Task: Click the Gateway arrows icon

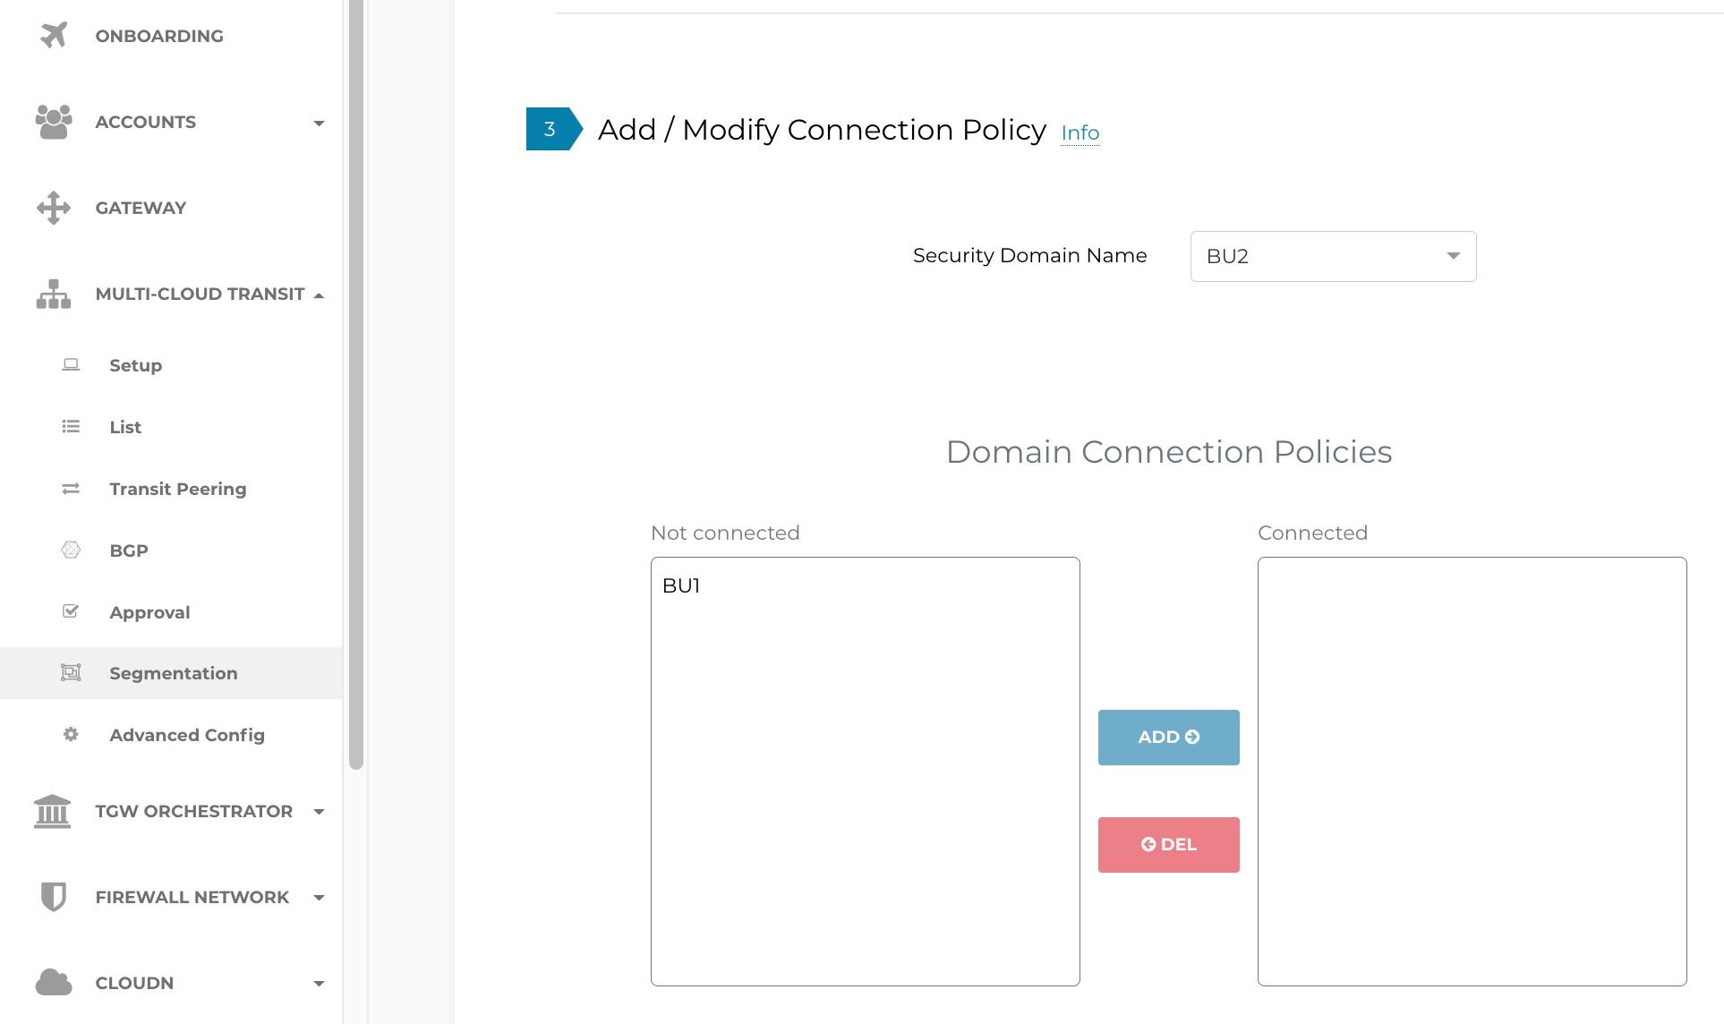Action: (x=54, y=208)
